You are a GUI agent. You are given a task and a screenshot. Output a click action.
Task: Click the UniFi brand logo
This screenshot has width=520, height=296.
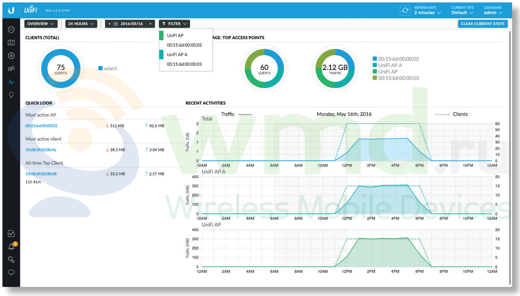31,10
